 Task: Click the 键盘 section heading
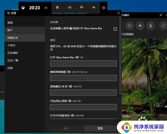tap(53, 40)
